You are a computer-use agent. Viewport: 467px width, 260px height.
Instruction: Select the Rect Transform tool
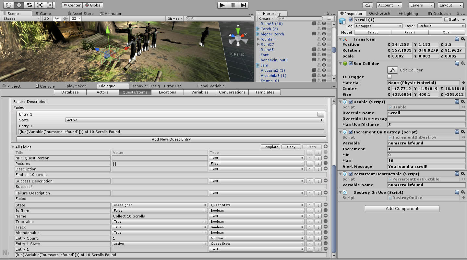(x=50, y=5)
